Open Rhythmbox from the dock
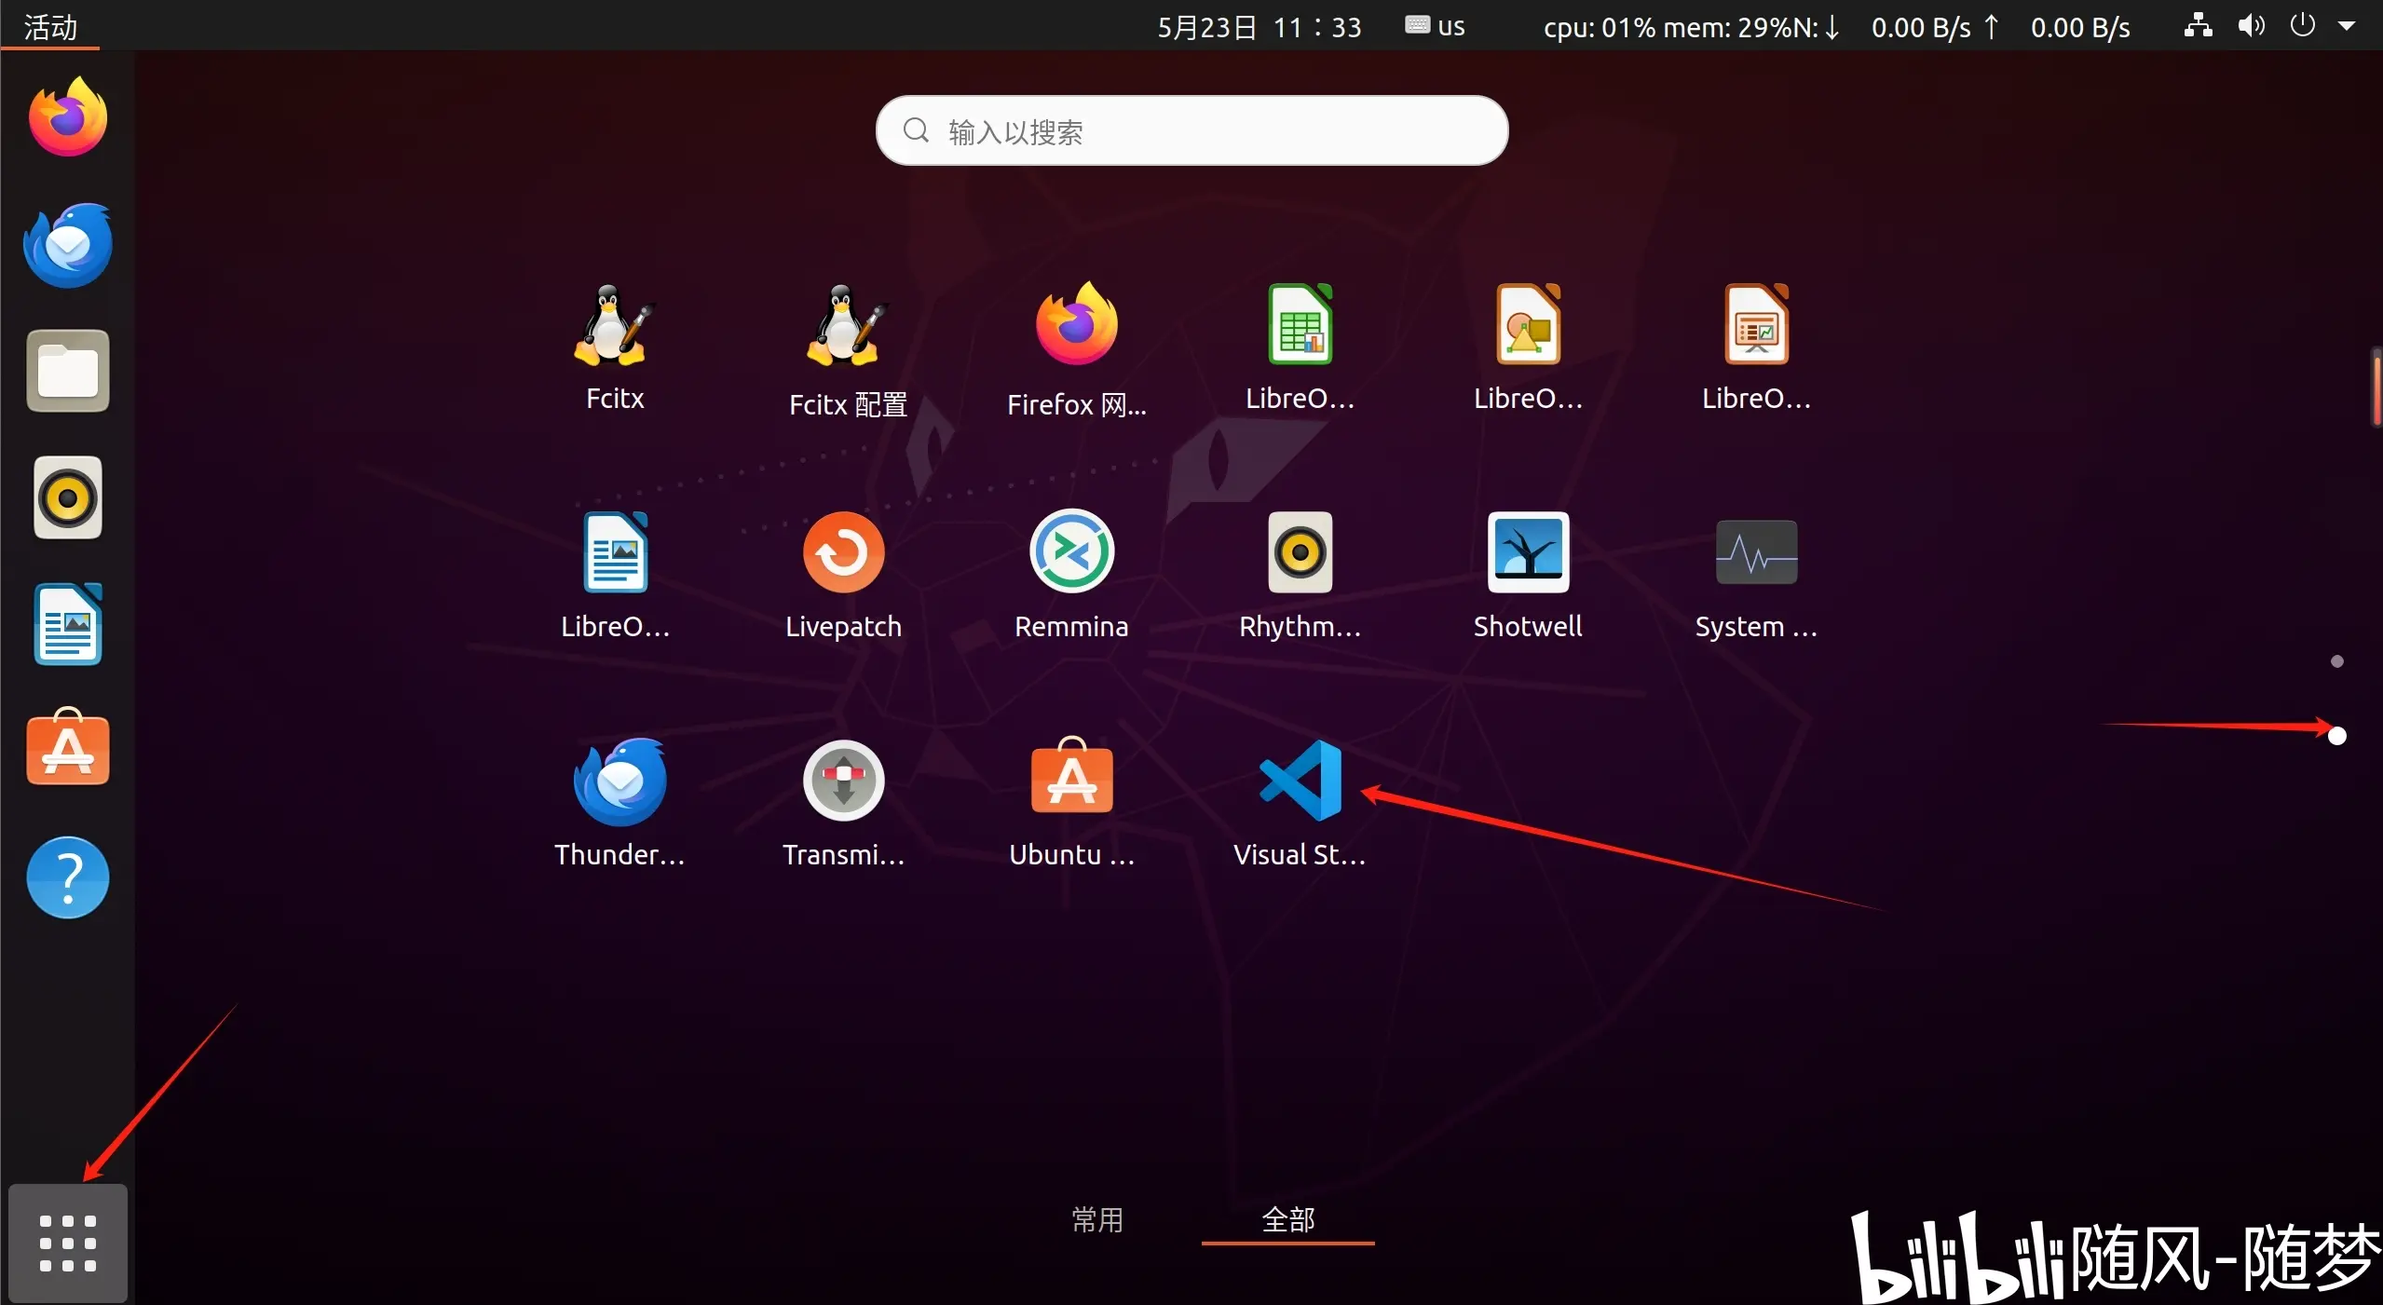 [x=68, y=497]
